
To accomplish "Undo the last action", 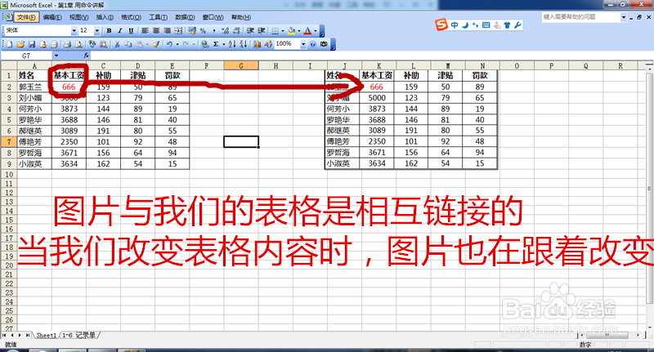I will [x=169, y=44].
